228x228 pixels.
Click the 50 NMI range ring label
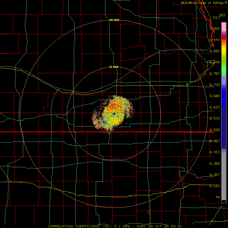click(x=114, y=67)
